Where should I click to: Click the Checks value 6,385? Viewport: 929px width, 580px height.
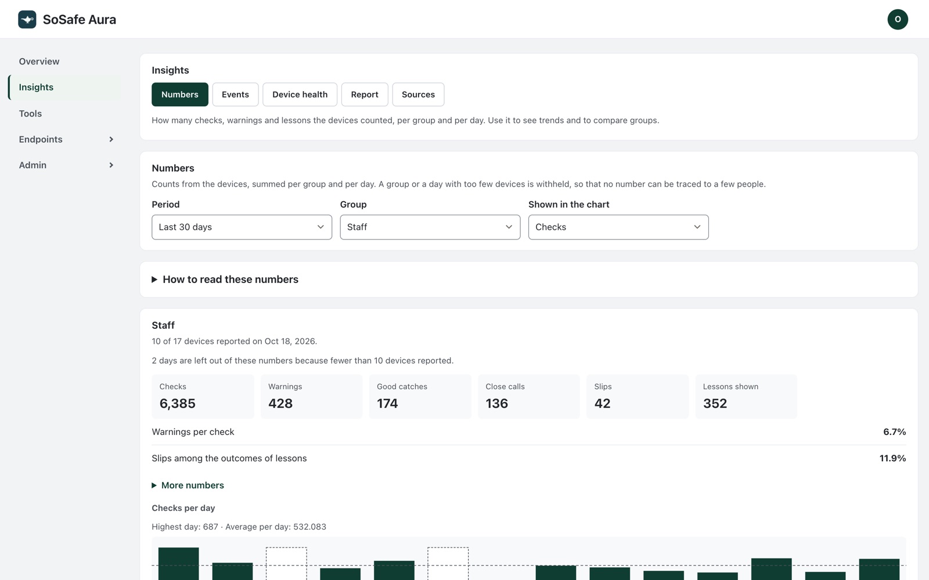pyautogui.click(x=178, y=404)
